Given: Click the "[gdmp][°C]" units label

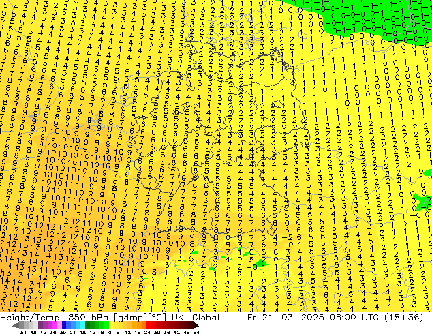Looking at the screenshot, I should pos(140,317).
